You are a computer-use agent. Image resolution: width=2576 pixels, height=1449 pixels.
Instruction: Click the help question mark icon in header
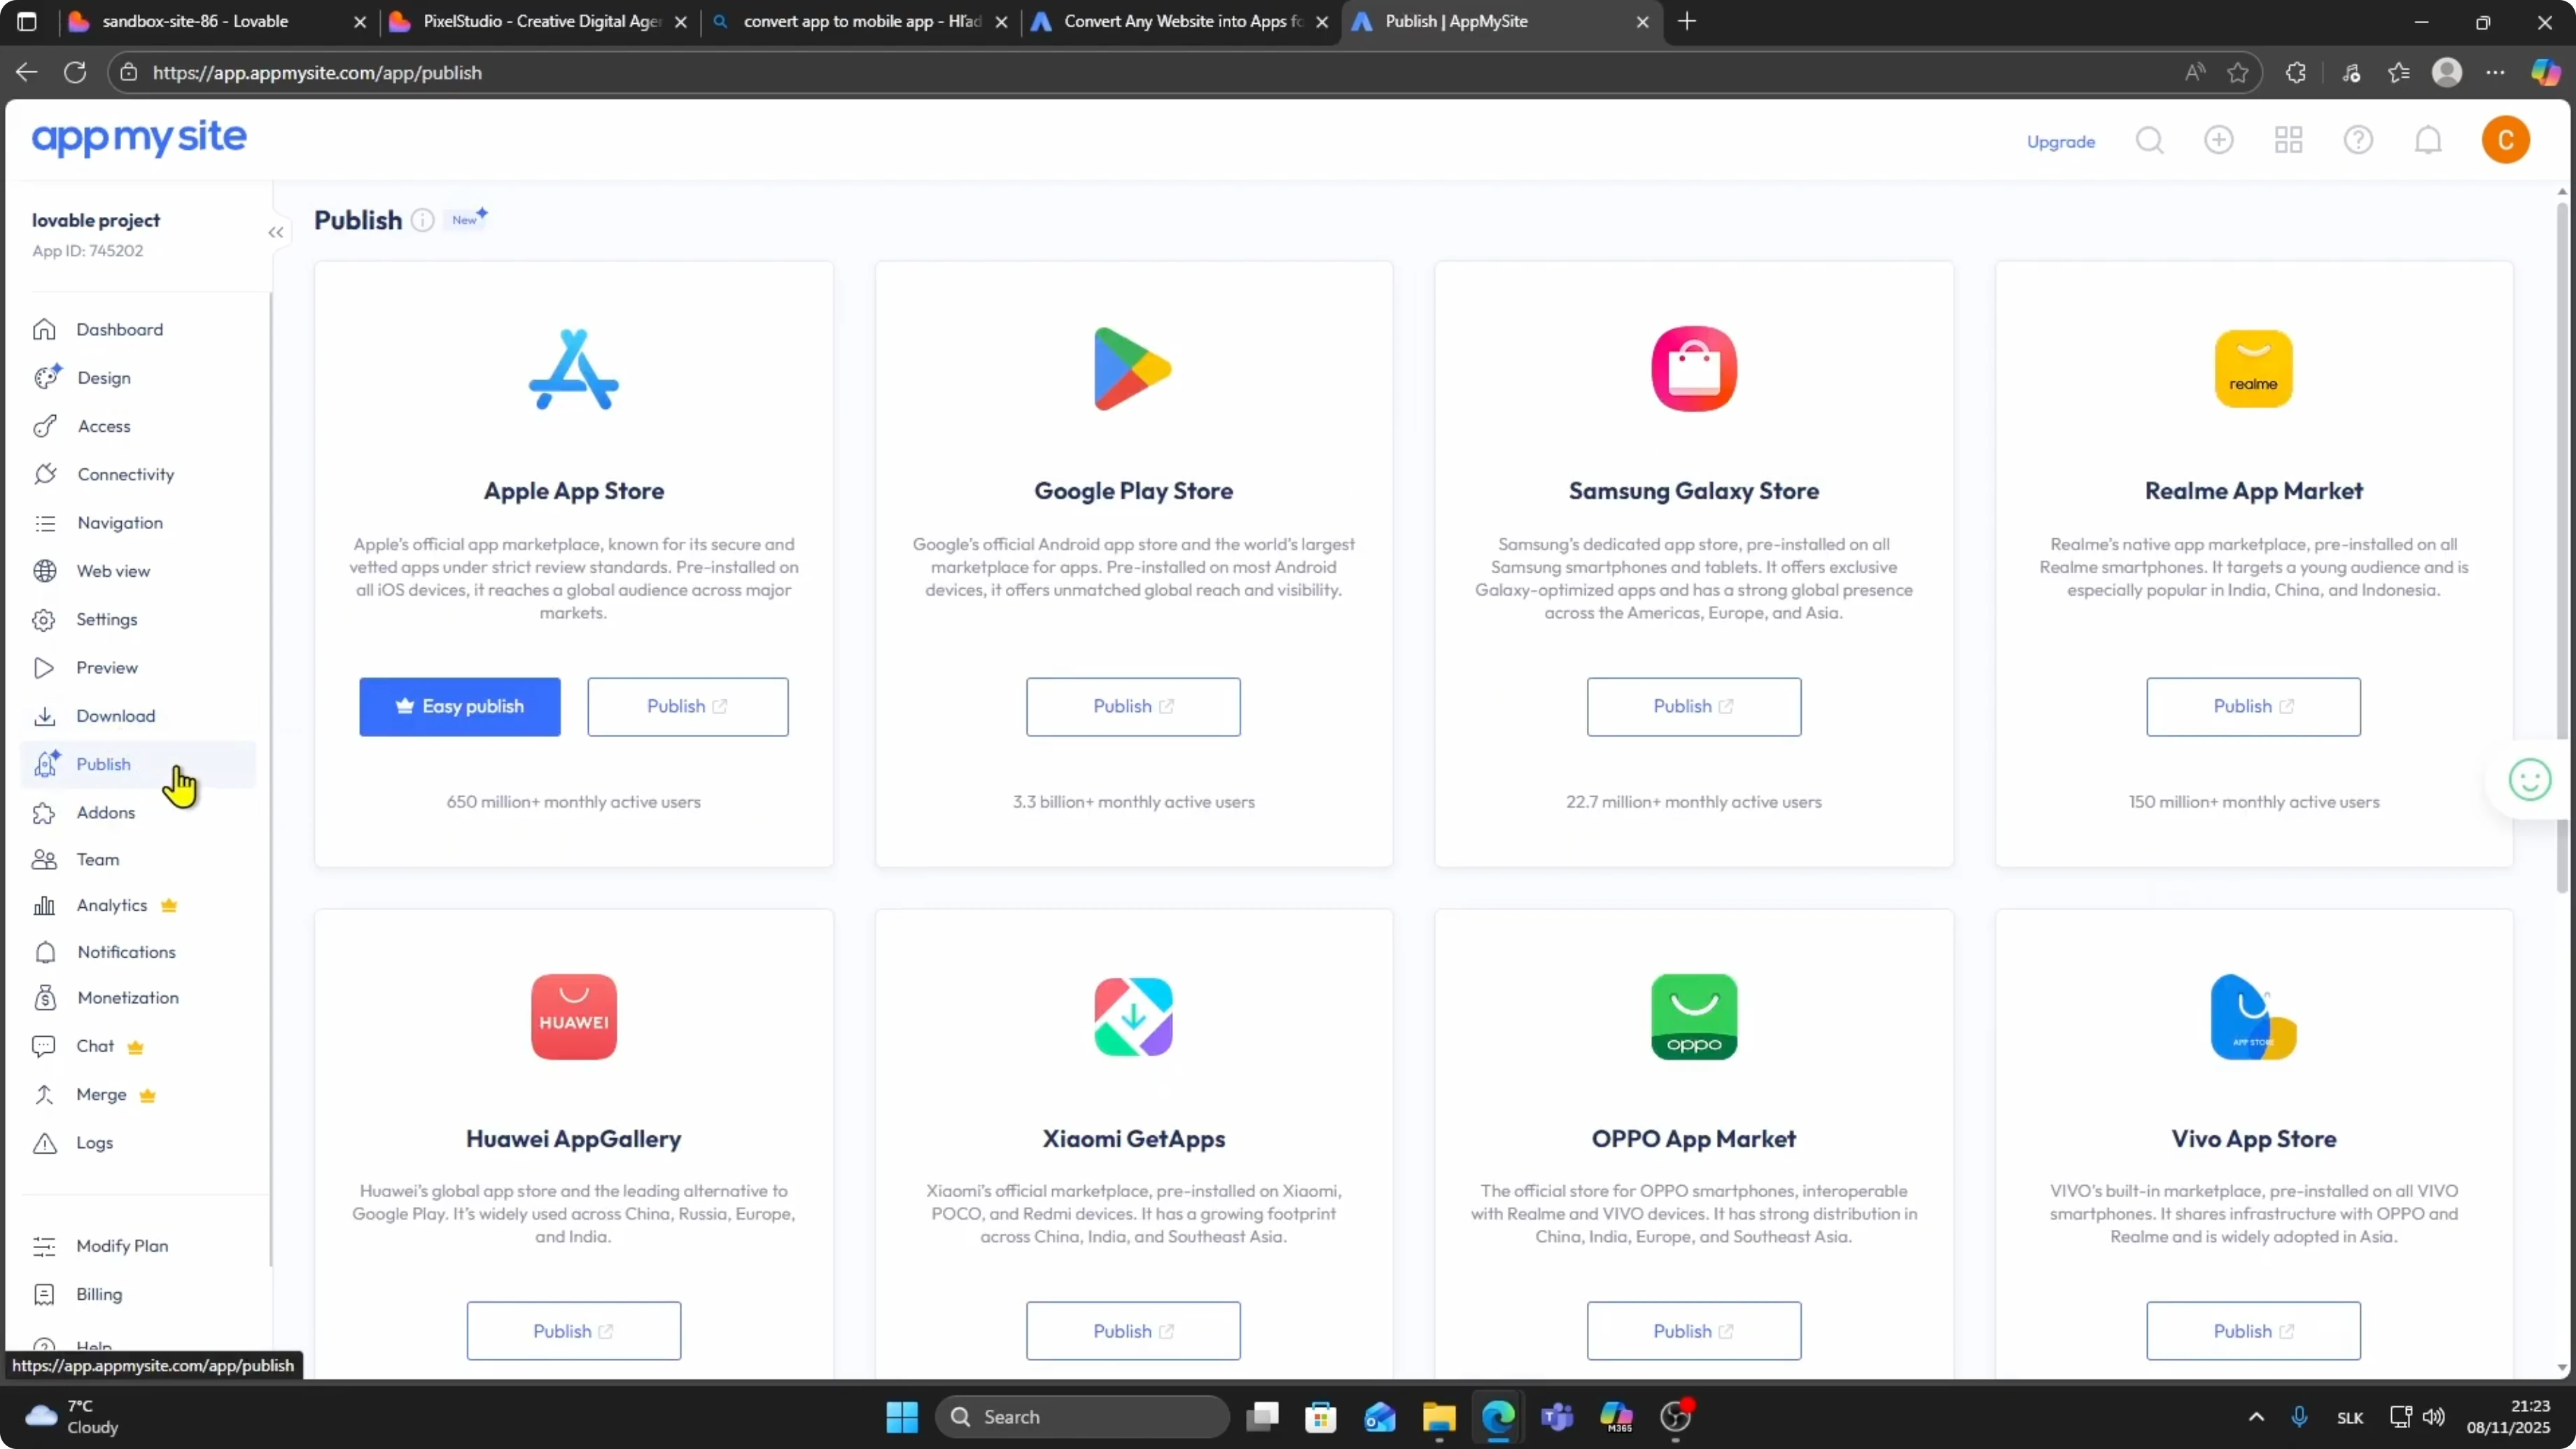click(x=2358, y=140)
